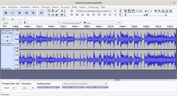The height and width of the screenshot is (96, 177).
Task: Stop playback with the Stop button
Action: coord(19,13)
